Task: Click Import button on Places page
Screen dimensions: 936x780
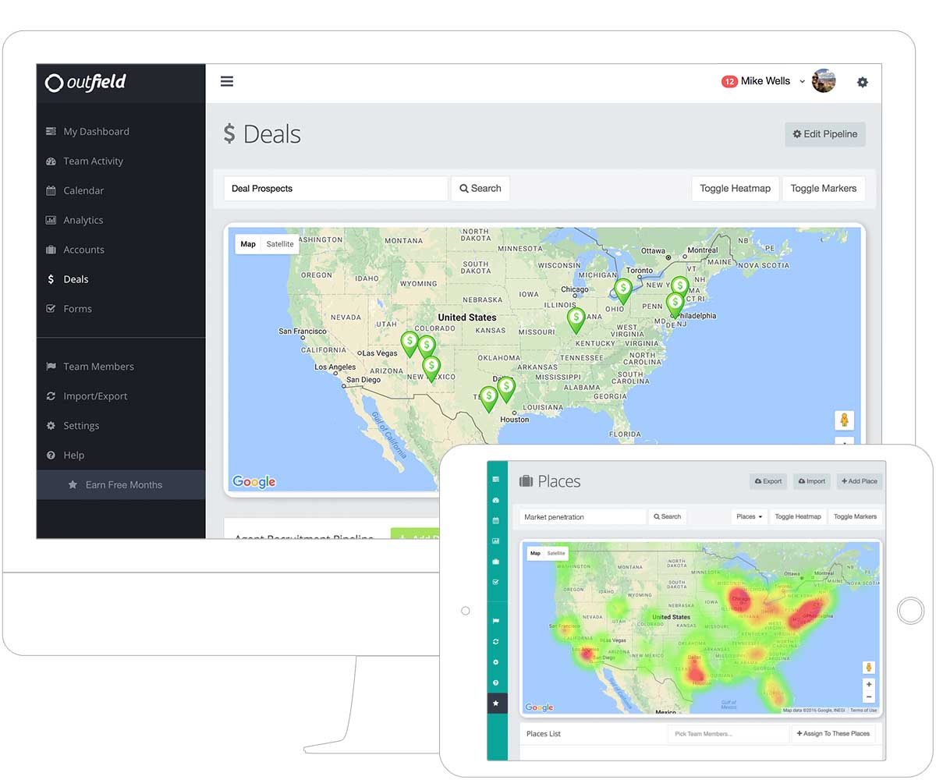Action: pos(812,481)
